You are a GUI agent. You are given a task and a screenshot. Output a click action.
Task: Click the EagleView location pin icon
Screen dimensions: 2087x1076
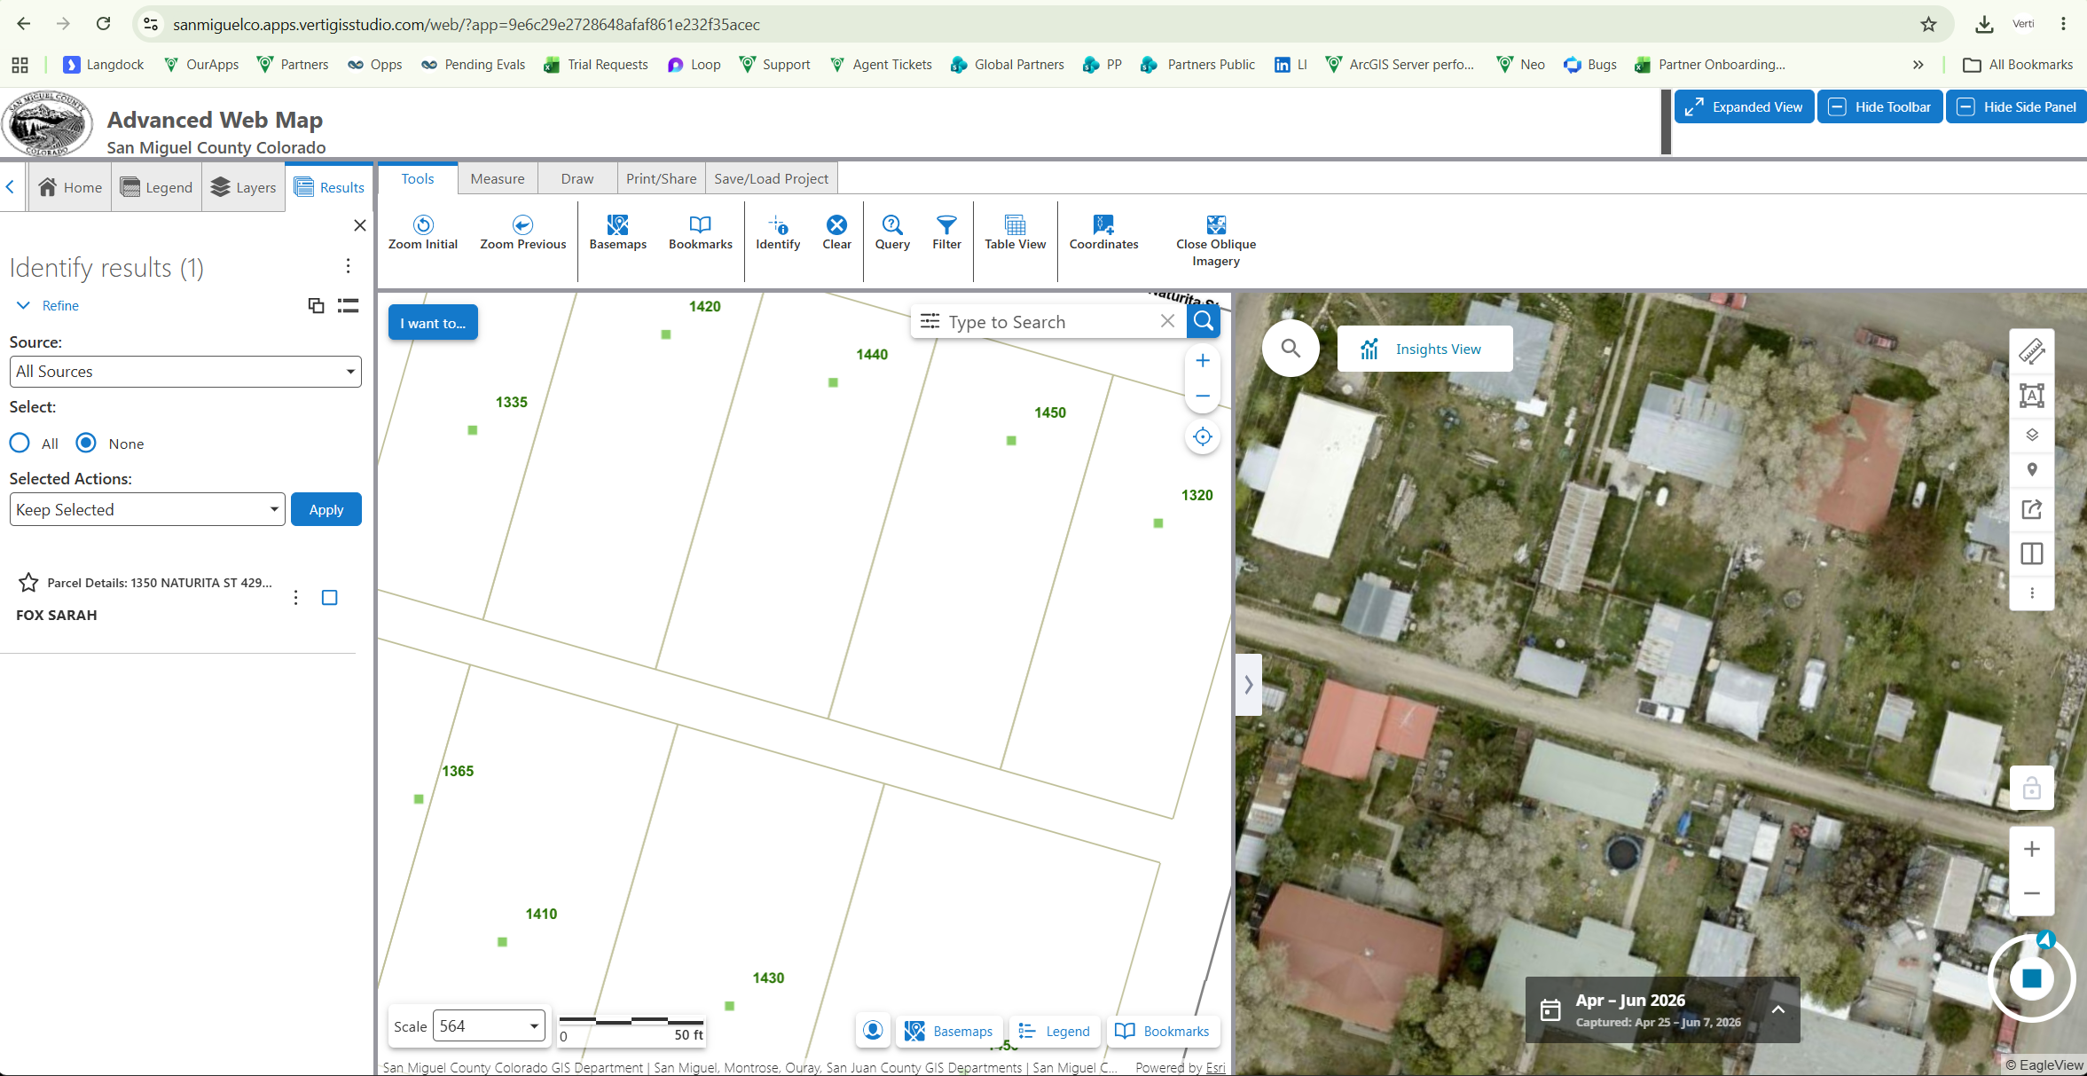[x=2032, y=470]
